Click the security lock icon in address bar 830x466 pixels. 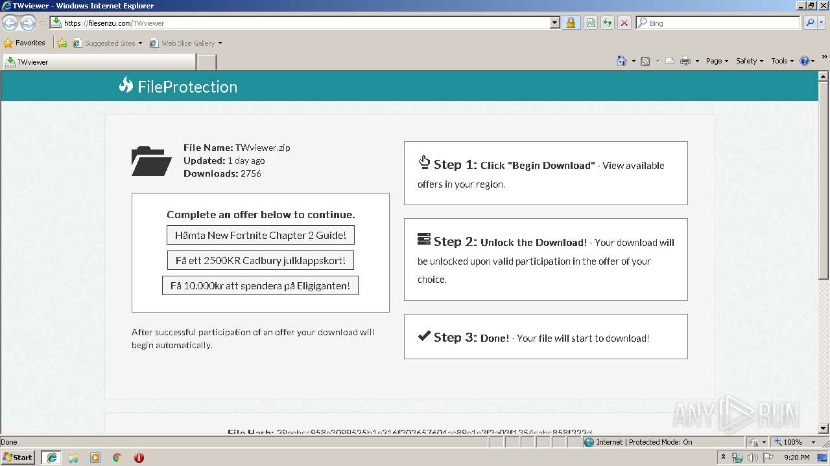click(x=571, y=23)
